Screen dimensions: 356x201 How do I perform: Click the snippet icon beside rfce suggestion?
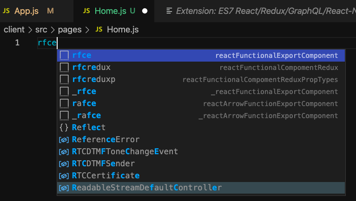coord(64,56)
